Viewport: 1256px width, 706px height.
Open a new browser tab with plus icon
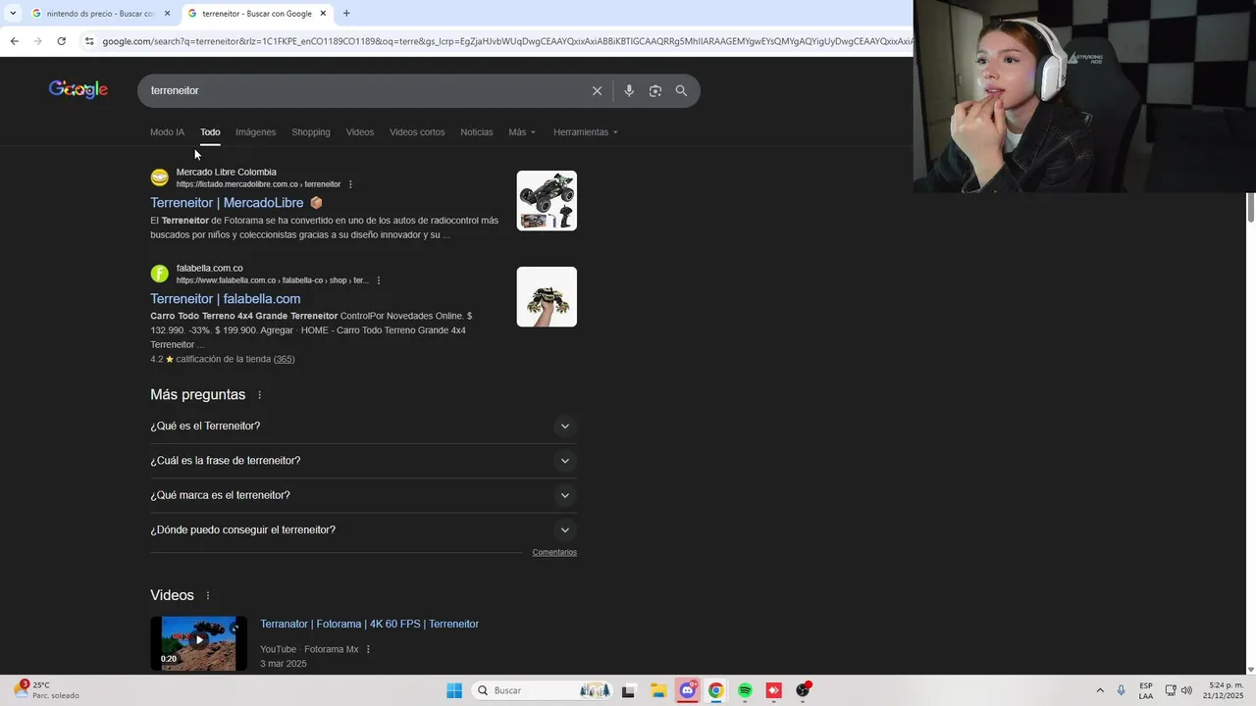click(x=346, y=13)
